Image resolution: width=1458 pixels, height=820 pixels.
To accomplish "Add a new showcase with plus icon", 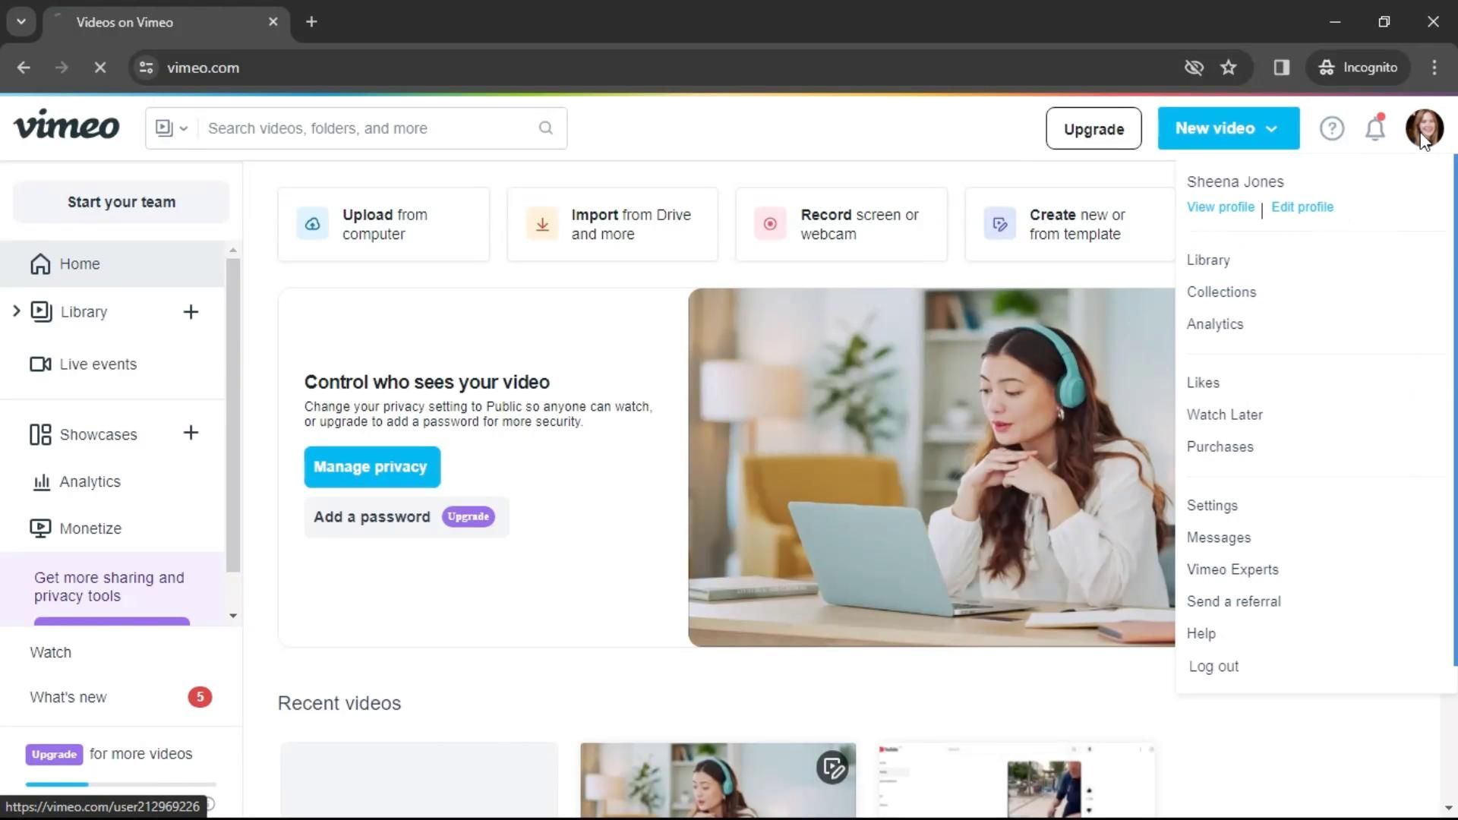I will pyautogui.click(x=191, y=434).
